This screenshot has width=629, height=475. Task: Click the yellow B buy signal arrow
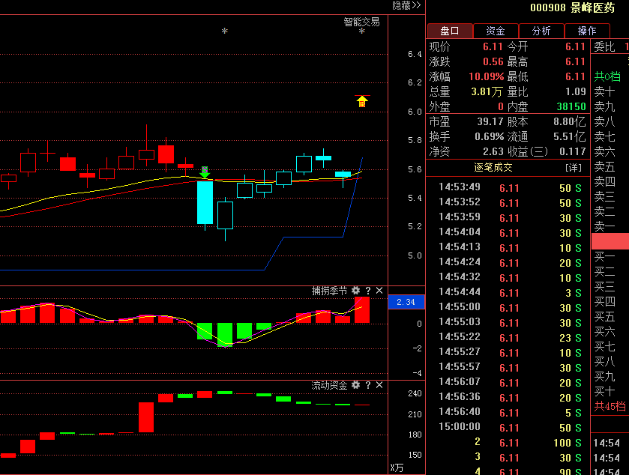tap(362, 101)
